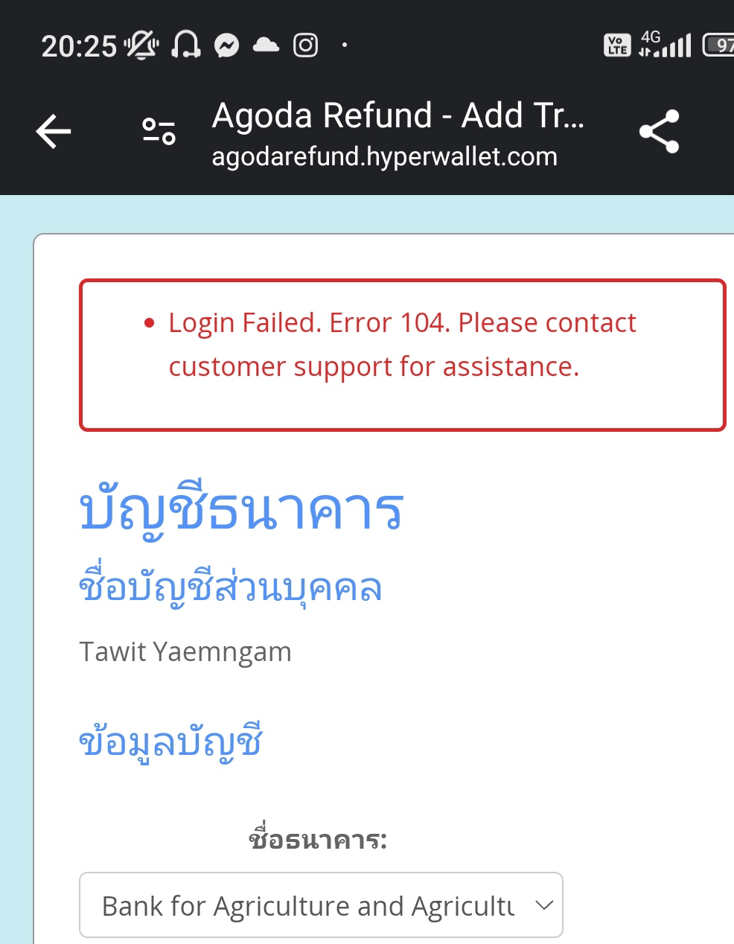734x944 pixels.
Task: Tap the Messenger notification icon
Action: coord(226,46)
